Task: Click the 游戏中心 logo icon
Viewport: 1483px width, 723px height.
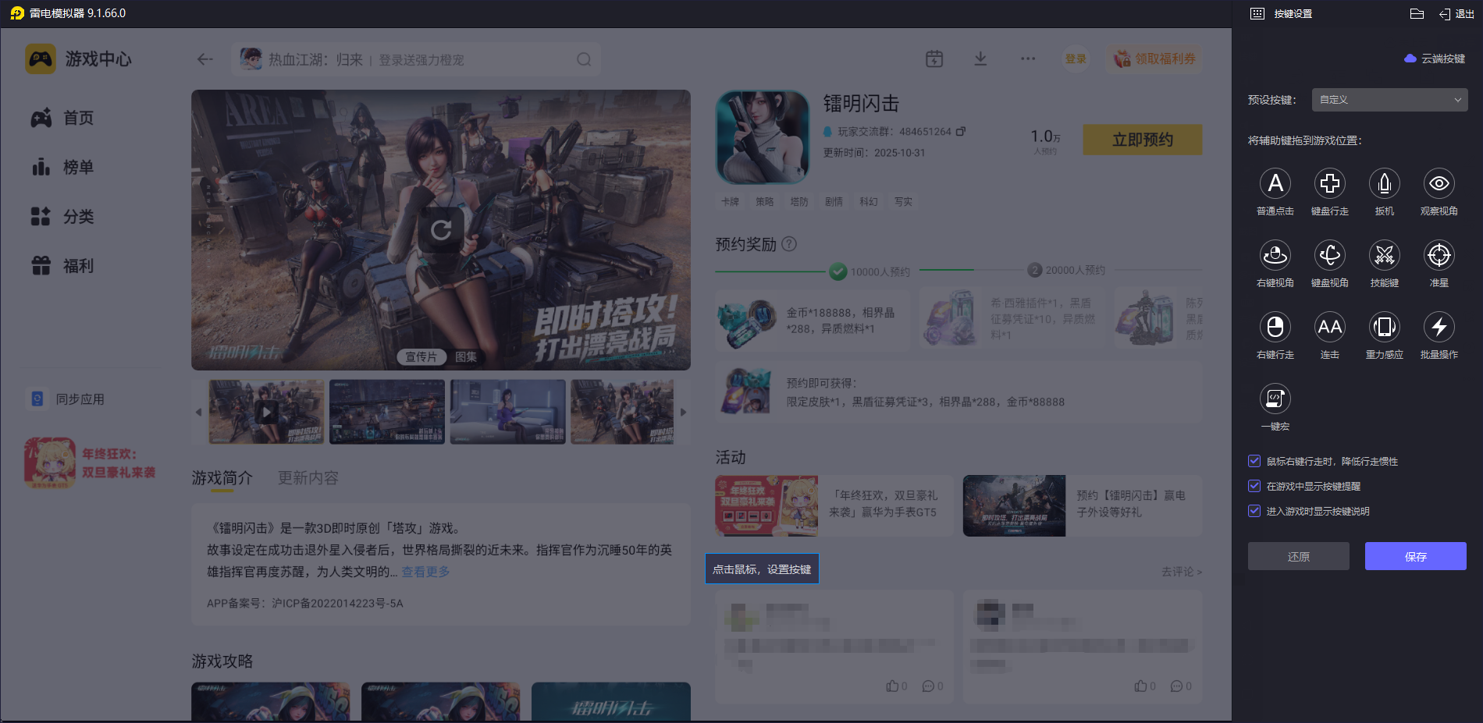Action: point(41,59)
